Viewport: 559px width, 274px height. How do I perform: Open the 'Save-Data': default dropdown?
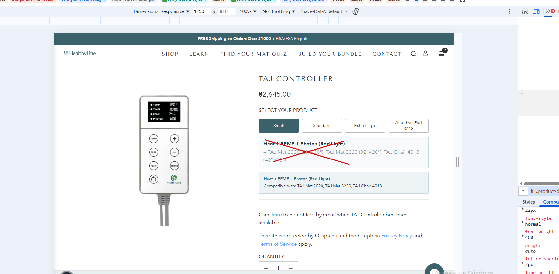pyautogui.click(x=324, y=11)
